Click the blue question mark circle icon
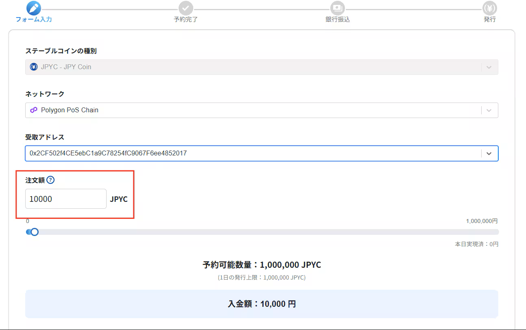526x330 pixels. (50, 179)
